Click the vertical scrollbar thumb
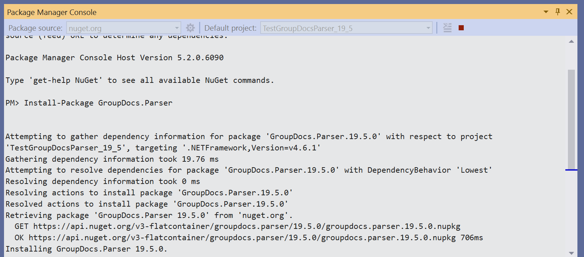This screenshot has height=257, width=584. [571, 117]
